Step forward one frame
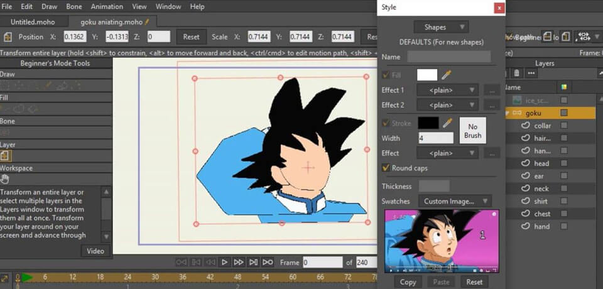Screen dimensions: 603x289 pyautogui.click(x=239, y=263)
